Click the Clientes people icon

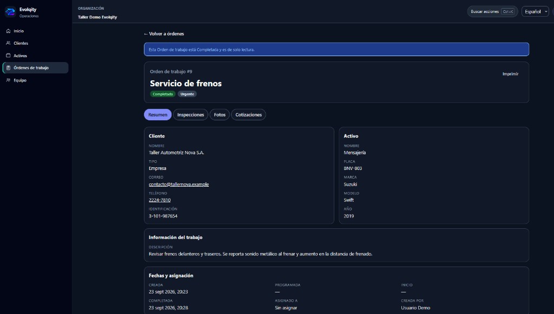pyautogui.click(x=9, y=43)
